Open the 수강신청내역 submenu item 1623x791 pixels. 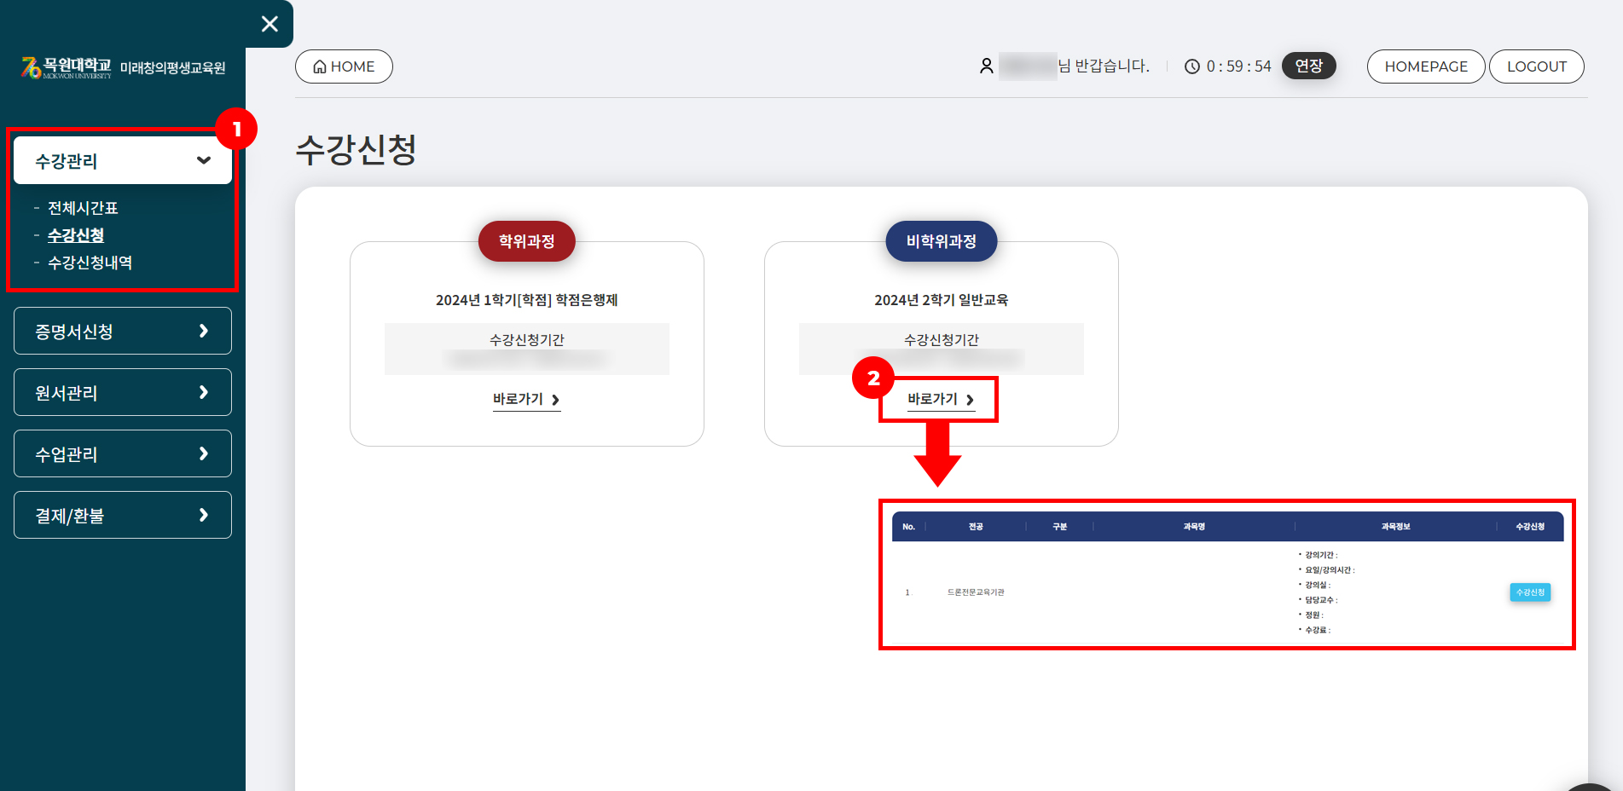(90, 263)
